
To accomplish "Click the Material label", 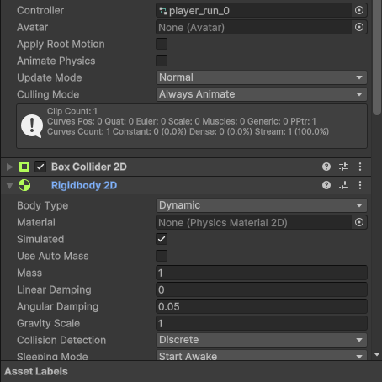I will click(36, 222).
